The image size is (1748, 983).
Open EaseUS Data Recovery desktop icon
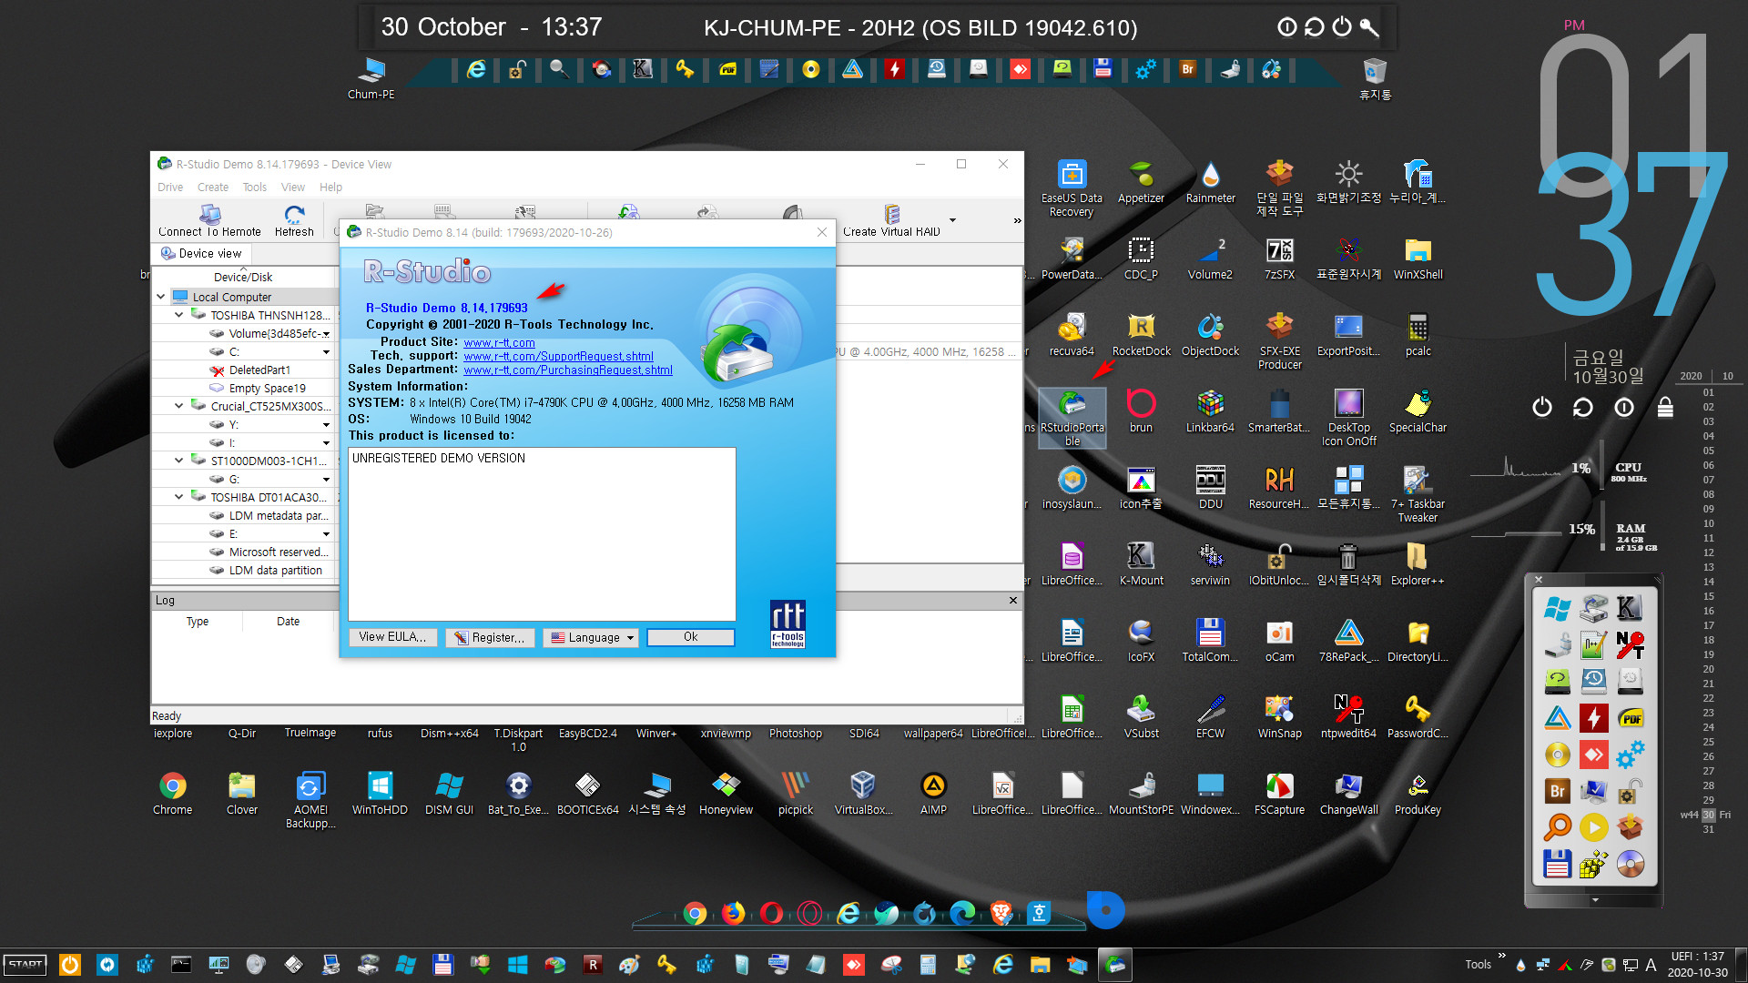[1072, 188]
